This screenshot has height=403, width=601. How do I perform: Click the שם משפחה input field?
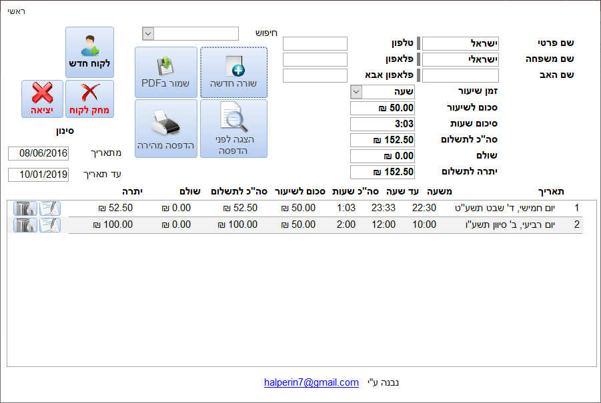point(460,60)
